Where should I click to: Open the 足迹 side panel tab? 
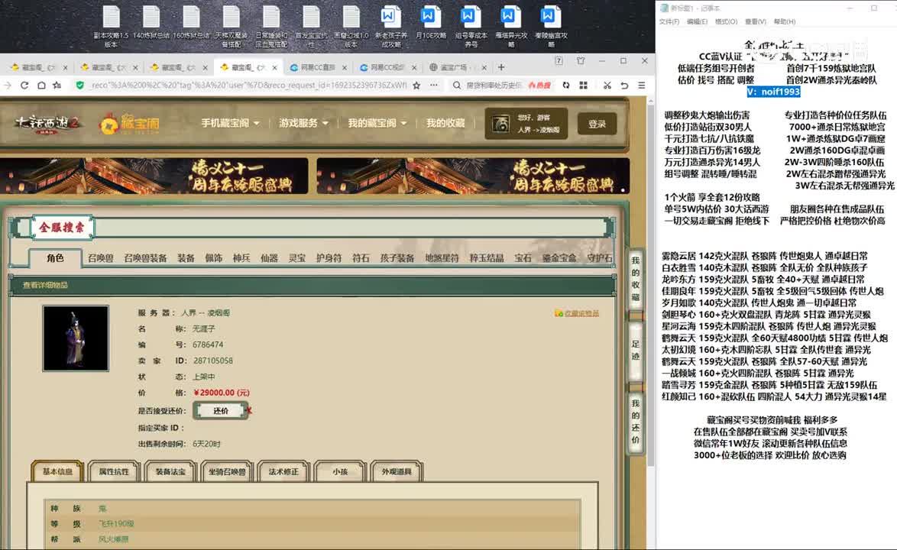(636, 351)
